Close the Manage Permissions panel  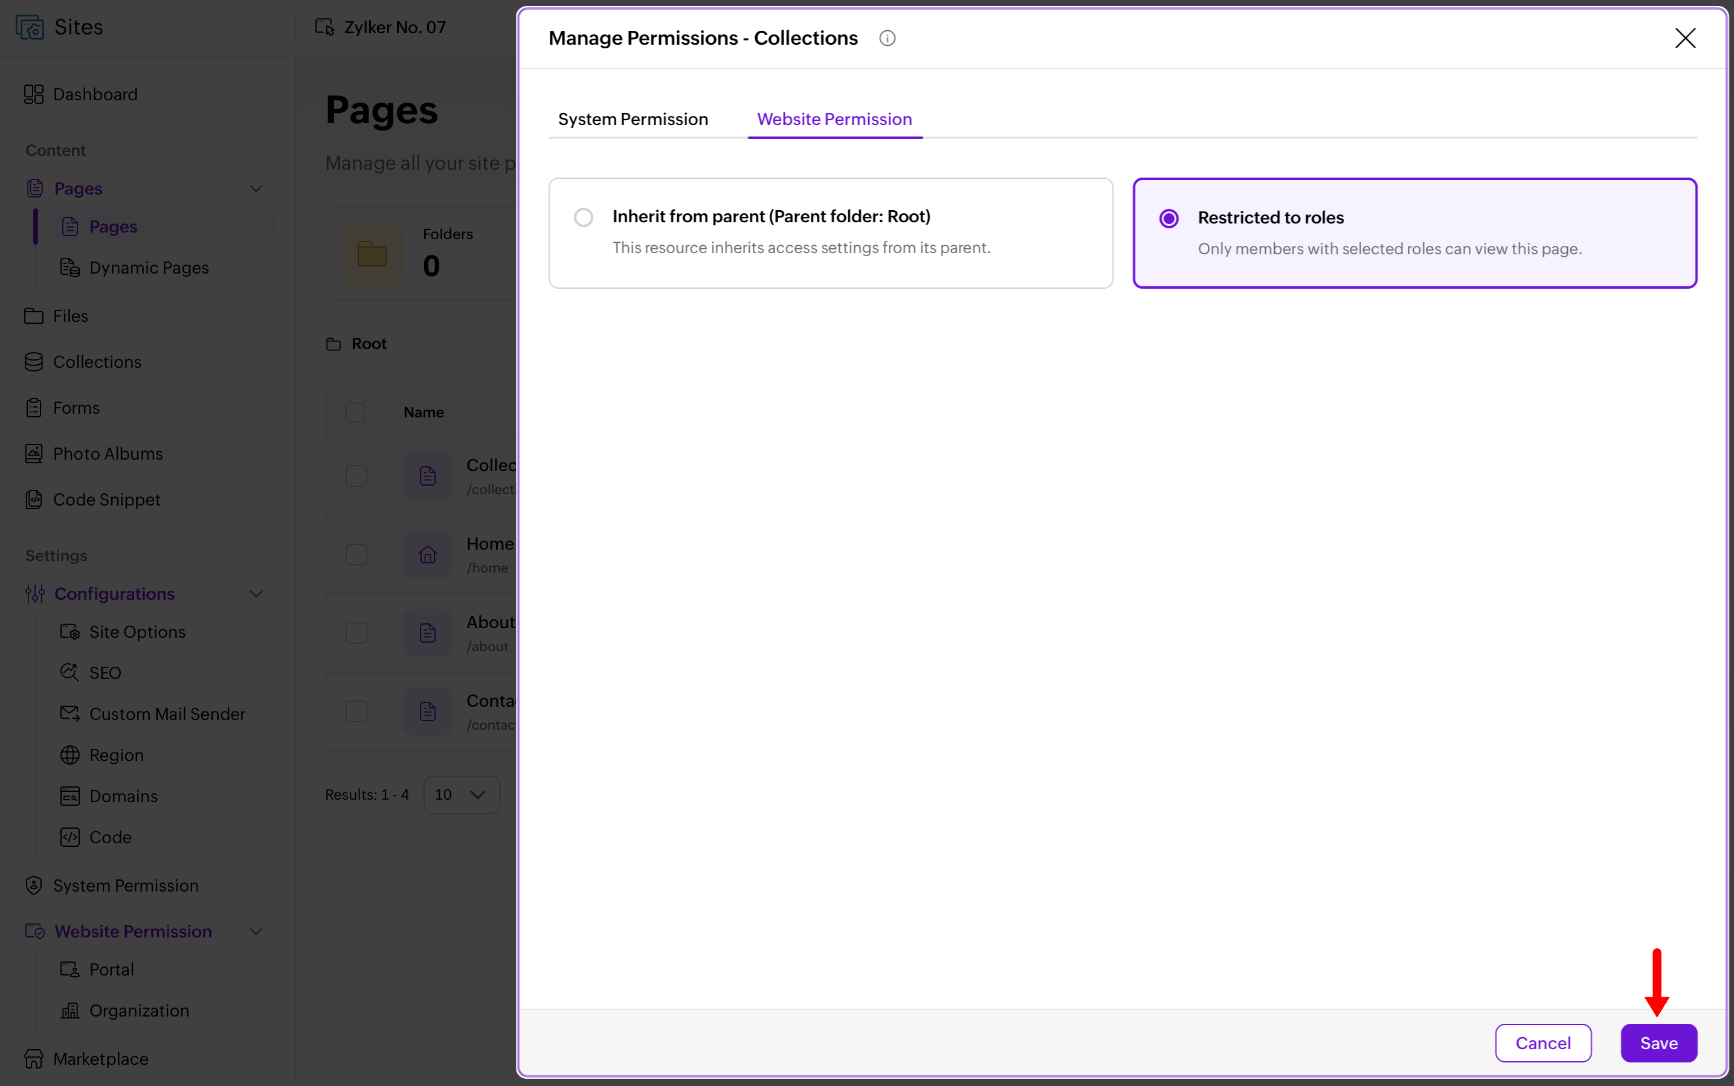(x=1685, y=38)
